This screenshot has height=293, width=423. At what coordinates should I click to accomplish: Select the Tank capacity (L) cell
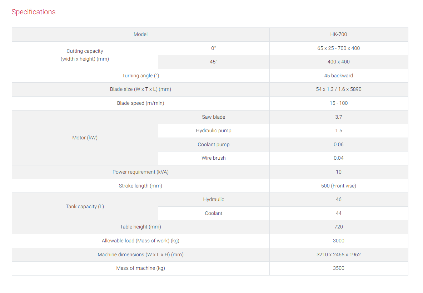coord(85,206)
